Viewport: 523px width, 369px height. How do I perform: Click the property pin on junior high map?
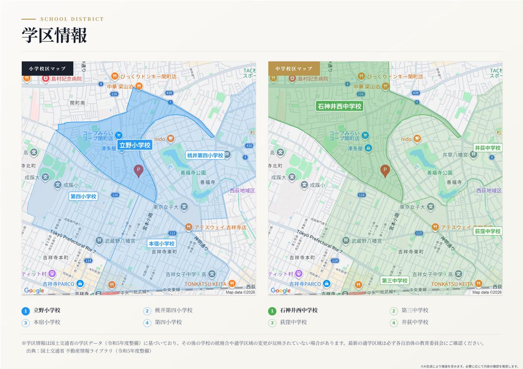click(x=385, y=171)
